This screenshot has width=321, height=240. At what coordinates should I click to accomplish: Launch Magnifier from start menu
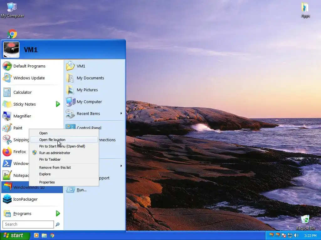(32, 116)
